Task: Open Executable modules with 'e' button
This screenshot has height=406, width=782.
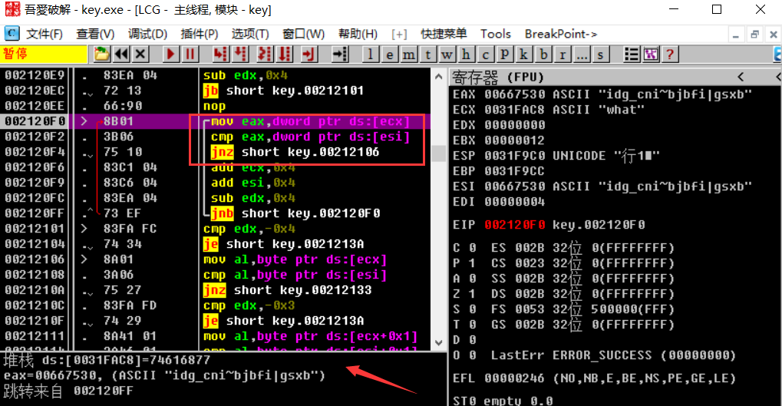Action: (389, 54)
